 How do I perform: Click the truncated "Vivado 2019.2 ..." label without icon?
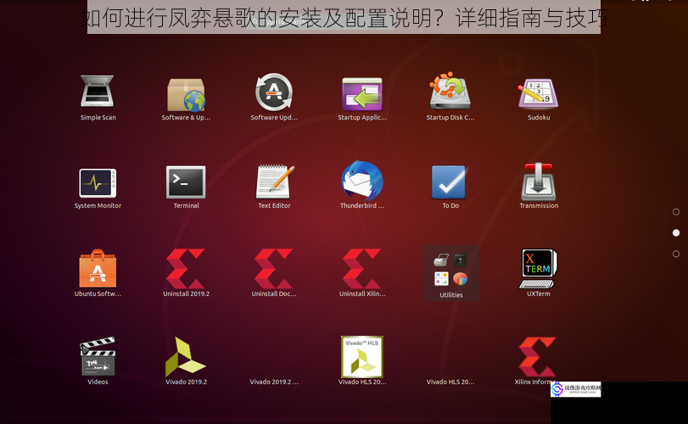coord(274,382)
